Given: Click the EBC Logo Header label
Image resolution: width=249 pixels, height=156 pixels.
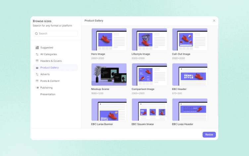Looking at the screenshot, I should (182, 124).
